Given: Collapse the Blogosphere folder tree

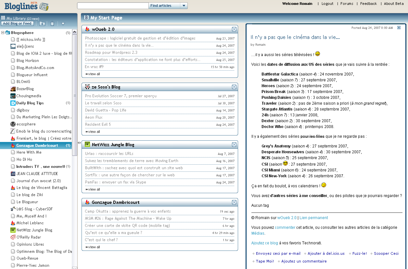Looking at the screenshot, I should click(3, 33).
